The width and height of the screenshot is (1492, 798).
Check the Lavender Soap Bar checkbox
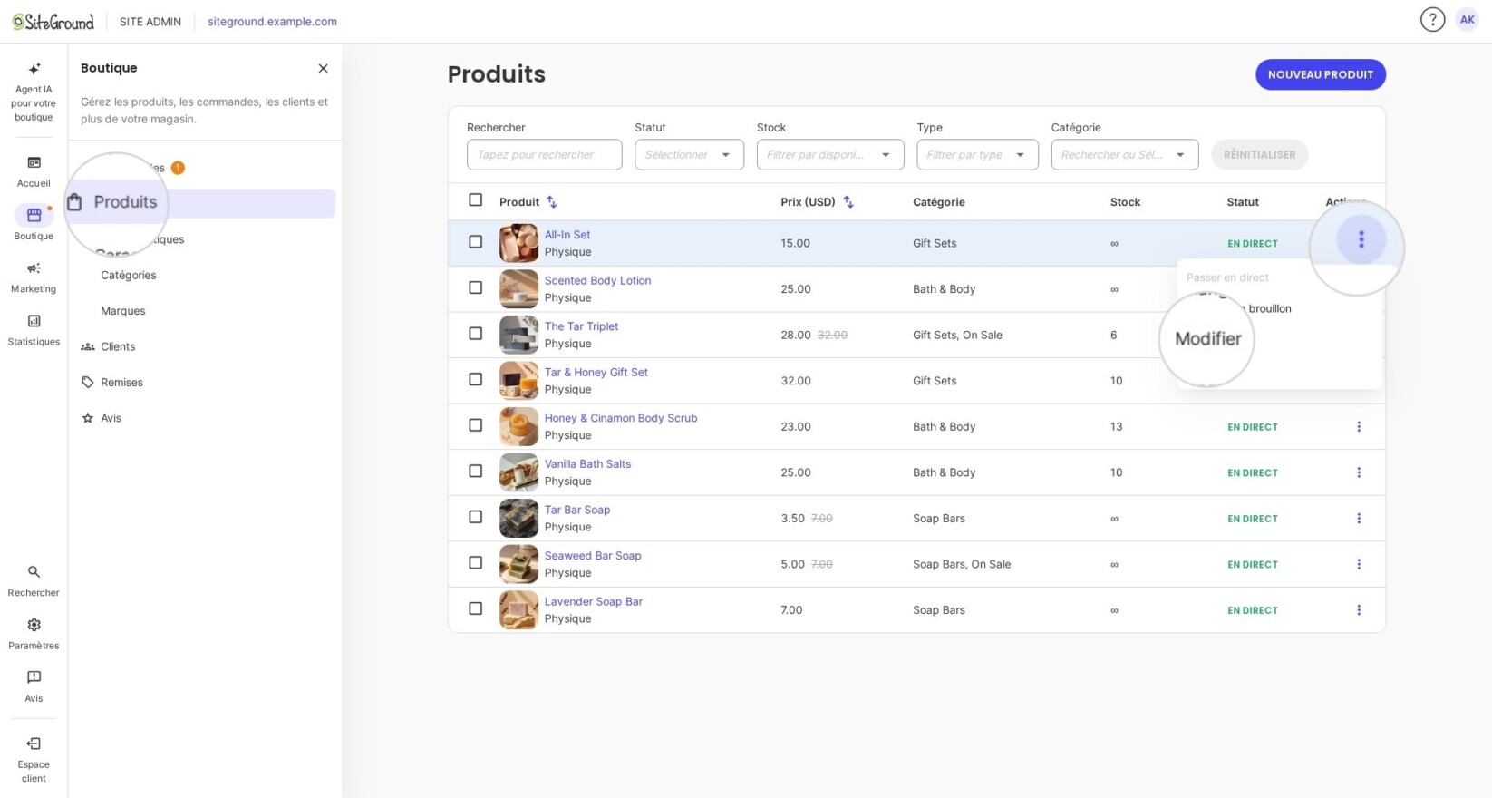pos(475,608)
